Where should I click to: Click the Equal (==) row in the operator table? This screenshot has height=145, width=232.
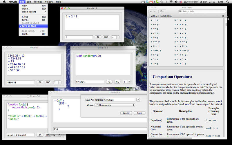(x=185, y=120)
